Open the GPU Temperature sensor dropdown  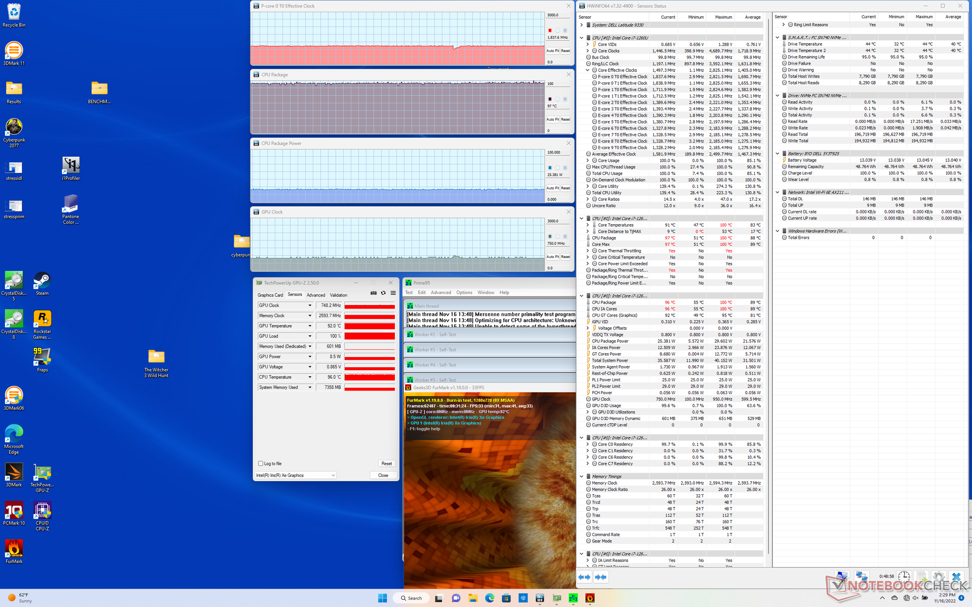click(x=310, y=326)
